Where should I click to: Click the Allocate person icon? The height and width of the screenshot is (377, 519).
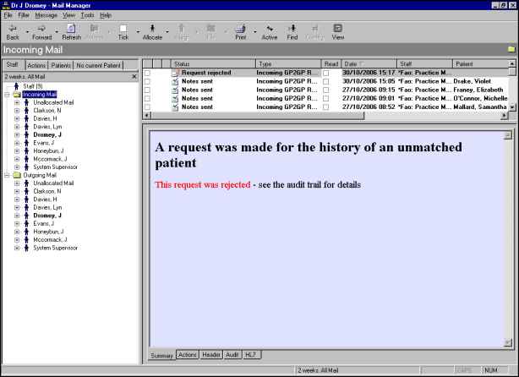(x=152, y=29)
